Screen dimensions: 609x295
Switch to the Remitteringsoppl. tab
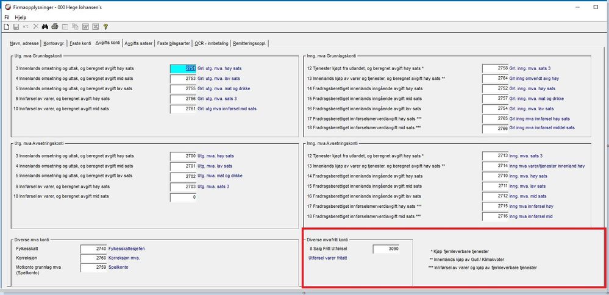click(249, 43)
